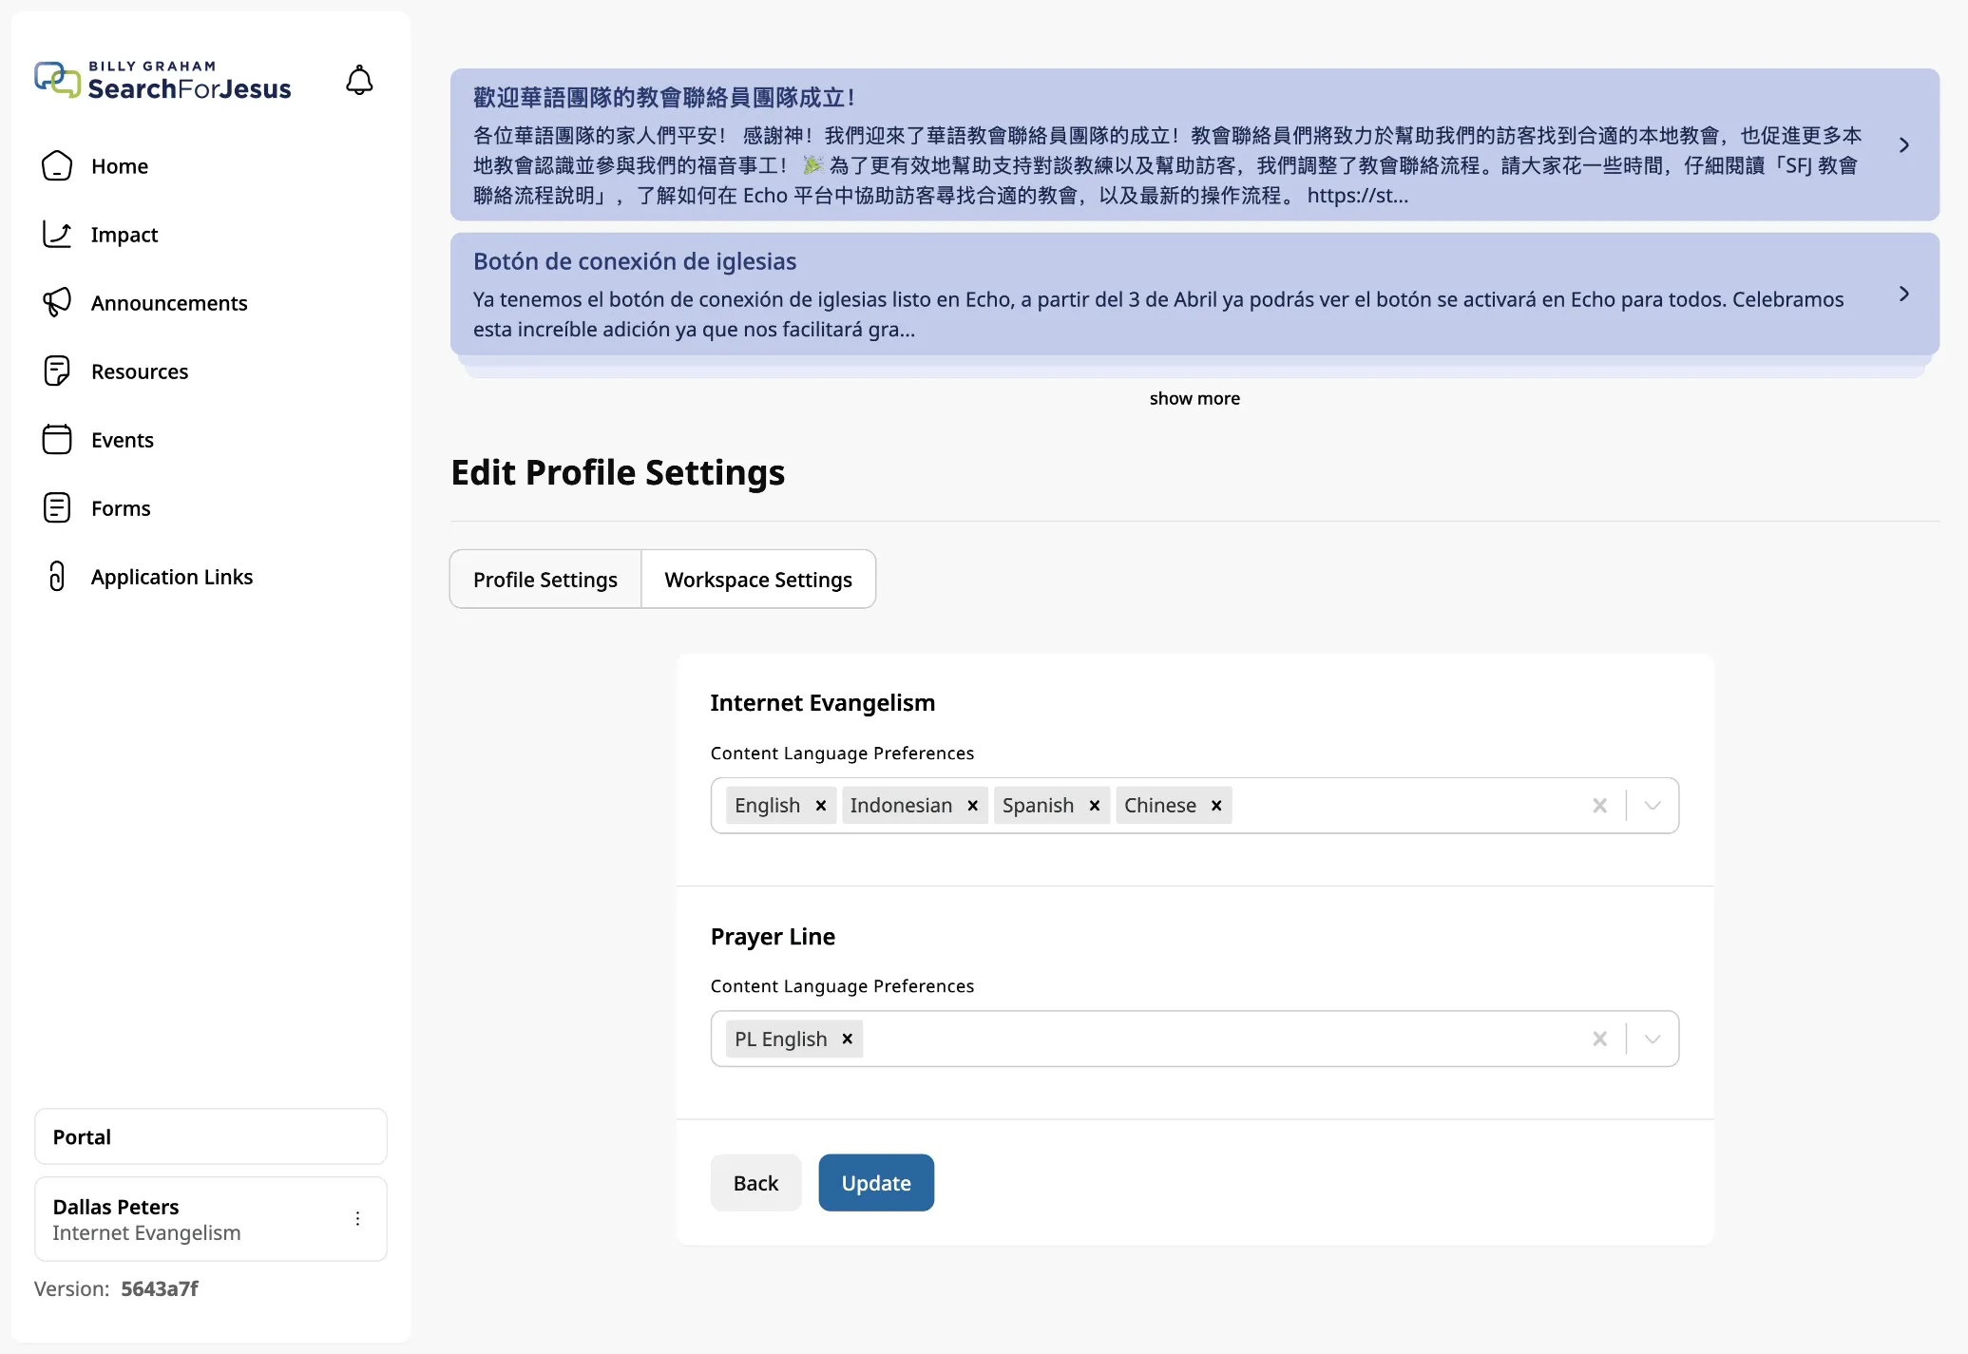This screenshot has height=1354, width=1968.
Task: Open Resources icon in sidebar
Action: (57, 372)
